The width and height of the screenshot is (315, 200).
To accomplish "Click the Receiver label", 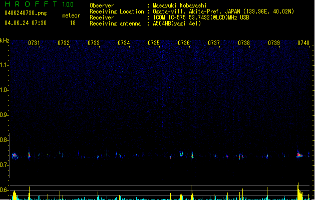I will click(102, 17).
